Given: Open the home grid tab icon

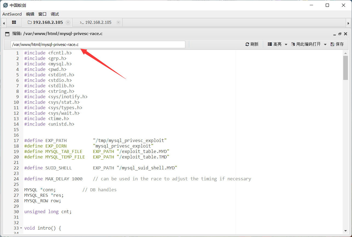Looking at the screenshot, I should (14, 22).
